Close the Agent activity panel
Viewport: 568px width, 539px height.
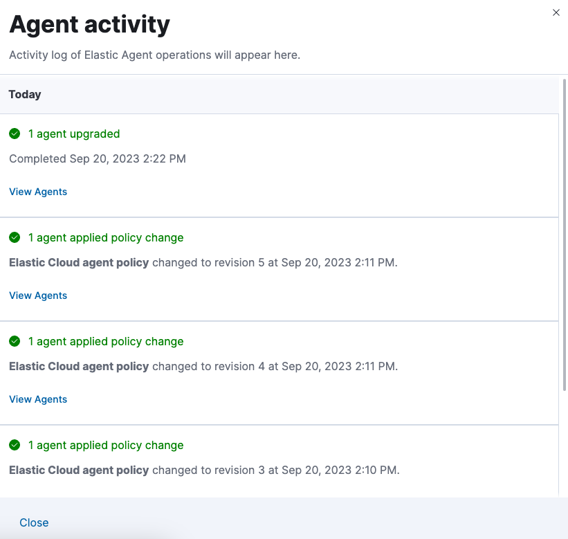34,522
